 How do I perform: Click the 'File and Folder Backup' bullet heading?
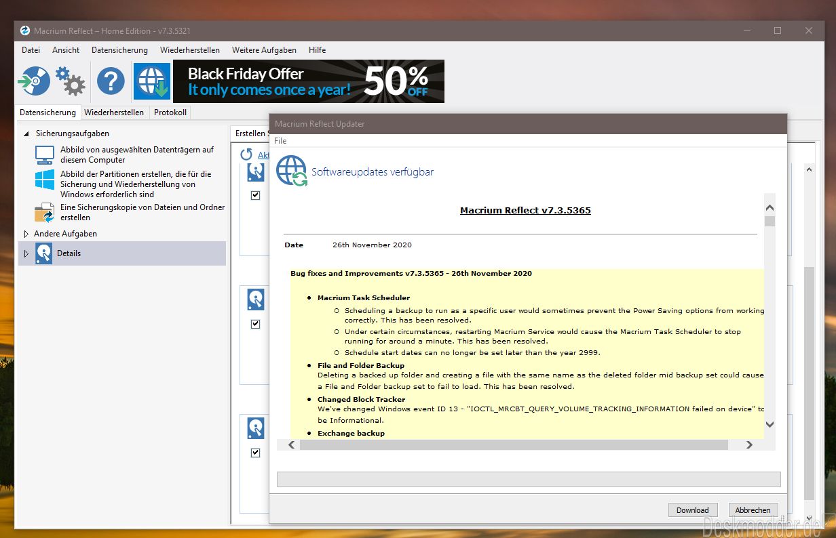coord(361,365)
